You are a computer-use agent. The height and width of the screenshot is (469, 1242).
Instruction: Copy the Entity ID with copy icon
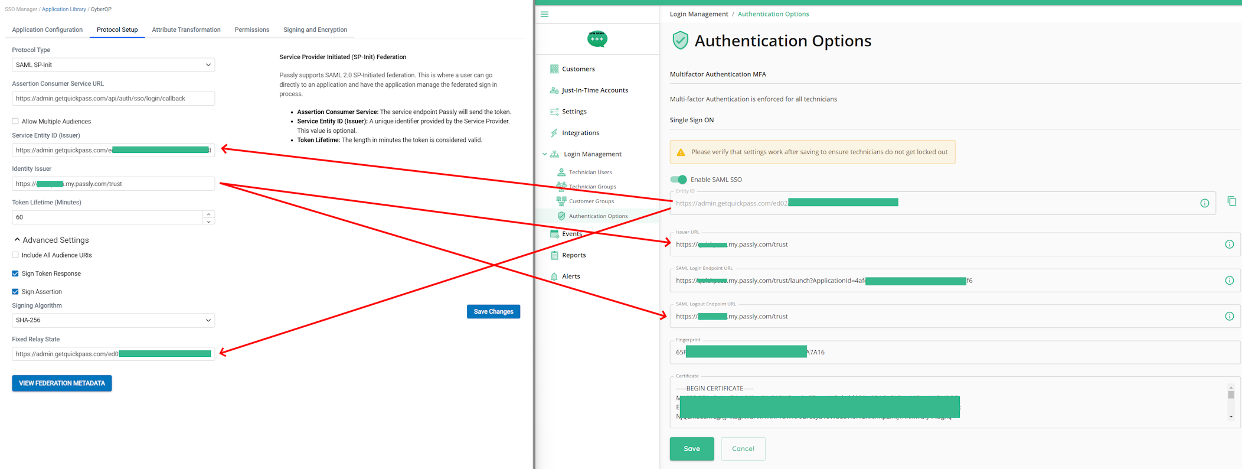pyautogui.click(x=1231, y=201)
